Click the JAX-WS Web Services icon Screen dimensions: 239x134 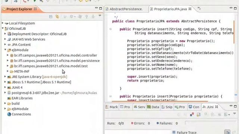pos(9,39)
